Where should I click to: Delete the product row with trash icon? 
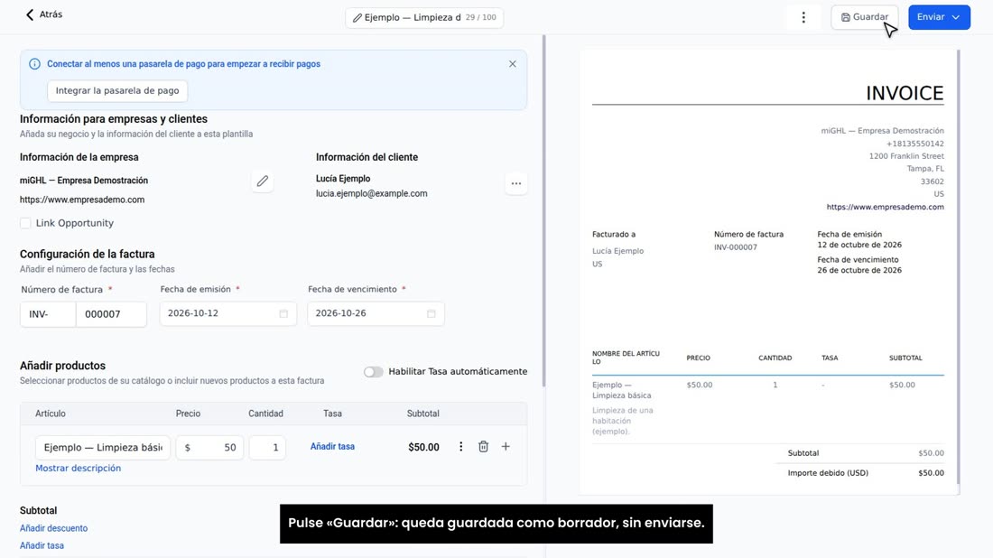483,447
